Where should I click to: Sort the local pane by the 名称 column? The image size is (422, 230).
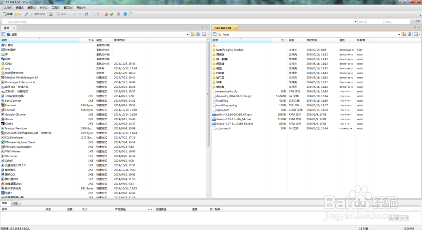coord(39,40)
